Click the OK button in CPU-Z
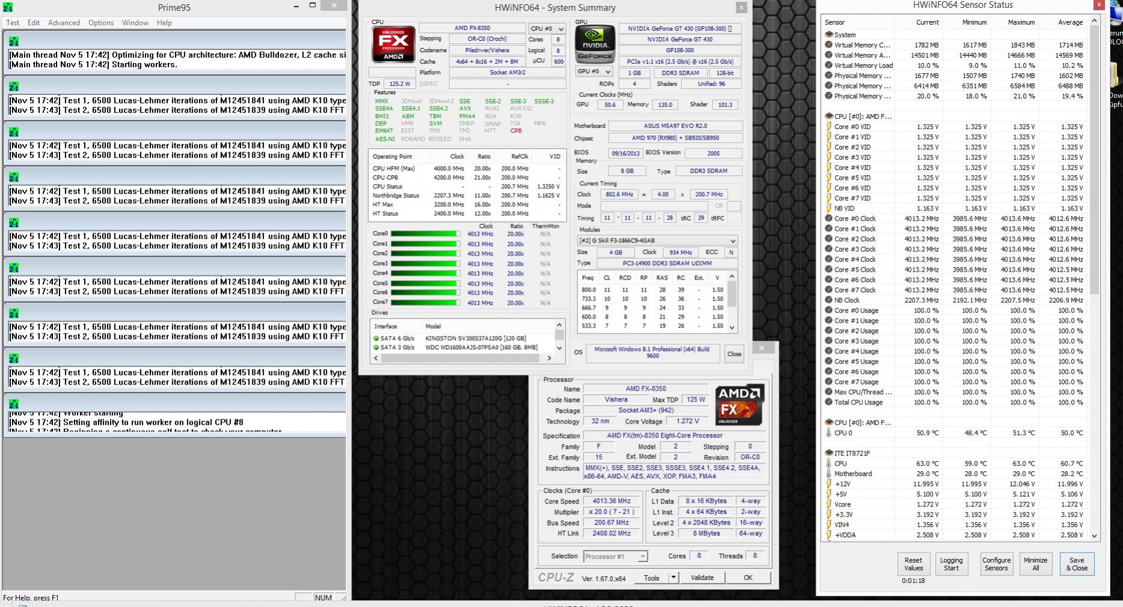This screenshot has height=607, width=1123. (748, 578)
